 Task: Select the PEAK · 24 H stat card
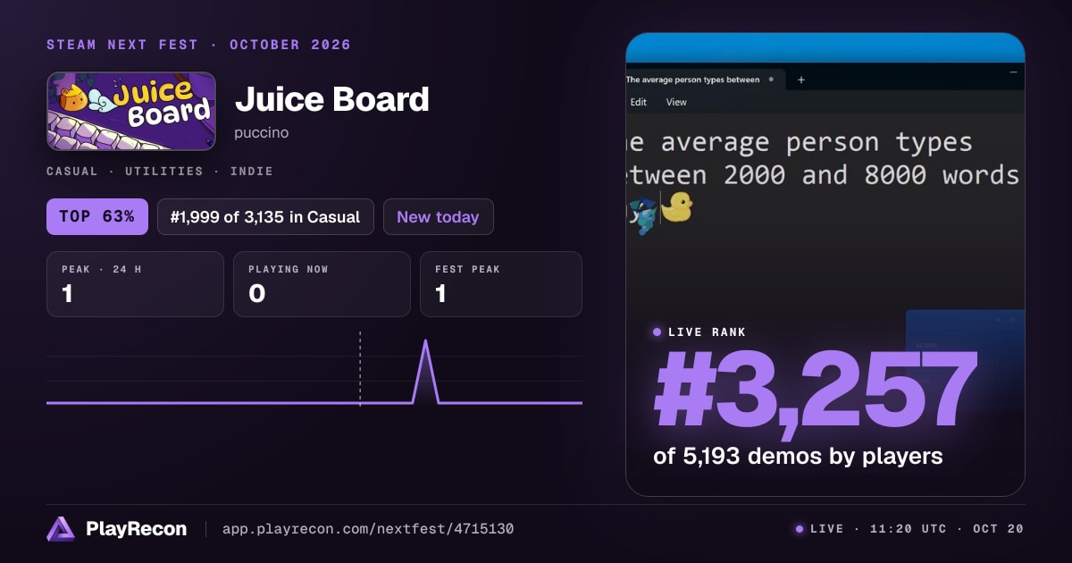pyautogui.click(x=135, y=284)
